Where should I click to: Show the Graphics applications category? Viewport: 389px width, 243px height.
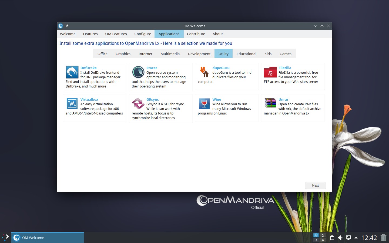pos(123,54)
